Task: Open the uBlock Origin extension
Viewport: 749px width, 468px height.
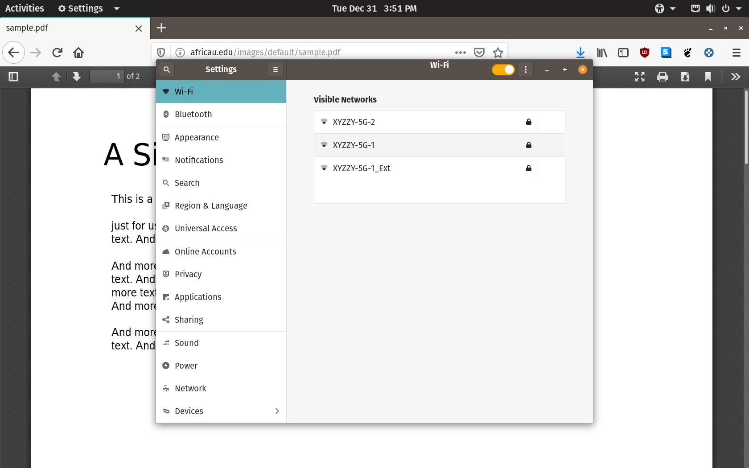Action: click(644, 52)
